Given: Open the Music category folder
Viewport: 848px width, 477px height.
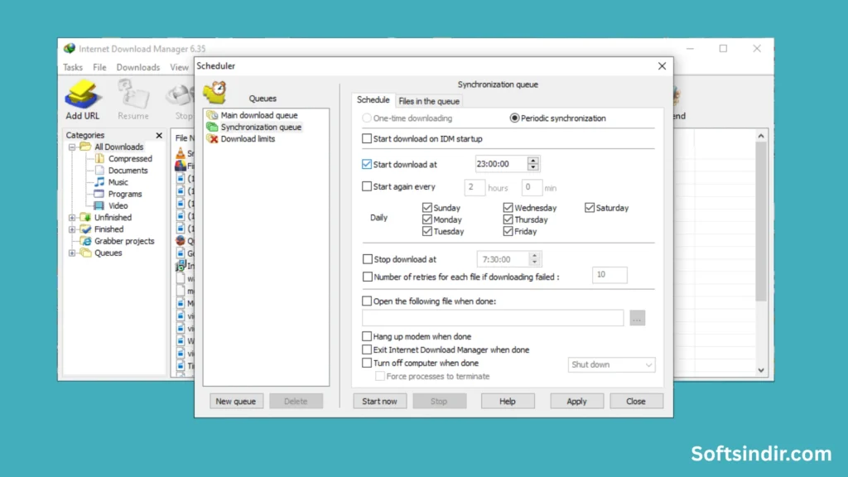Looking at the screenshot, I should tap(118, 182).
